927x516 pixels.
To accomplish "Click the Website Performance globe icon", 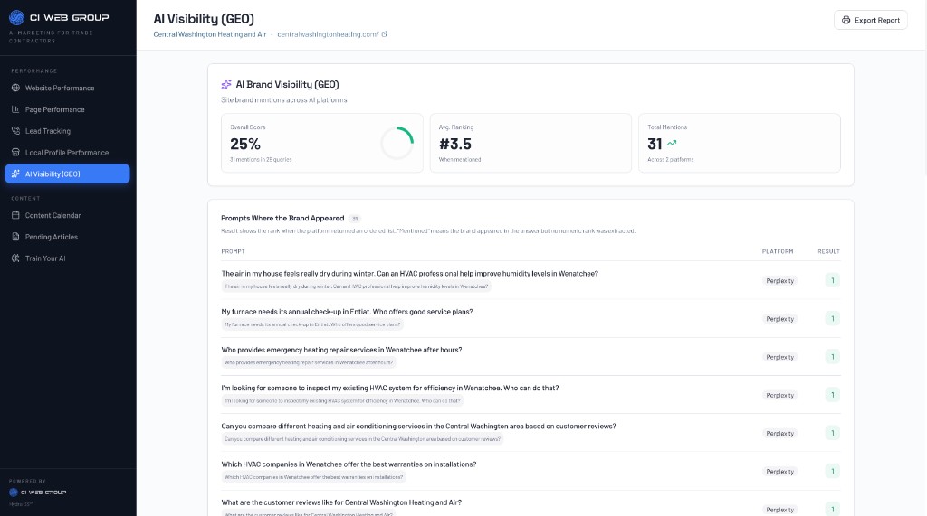I will [15, 88].
